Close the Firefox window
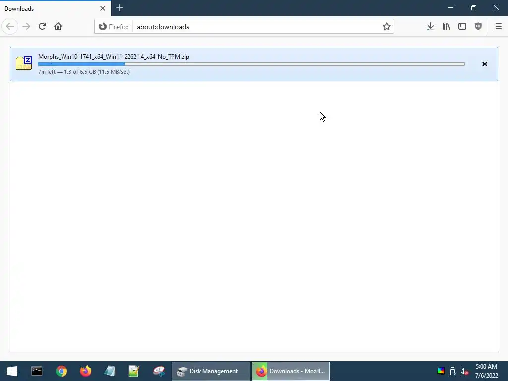This screenshot has width=508, height=381. (x=496, y=8)
